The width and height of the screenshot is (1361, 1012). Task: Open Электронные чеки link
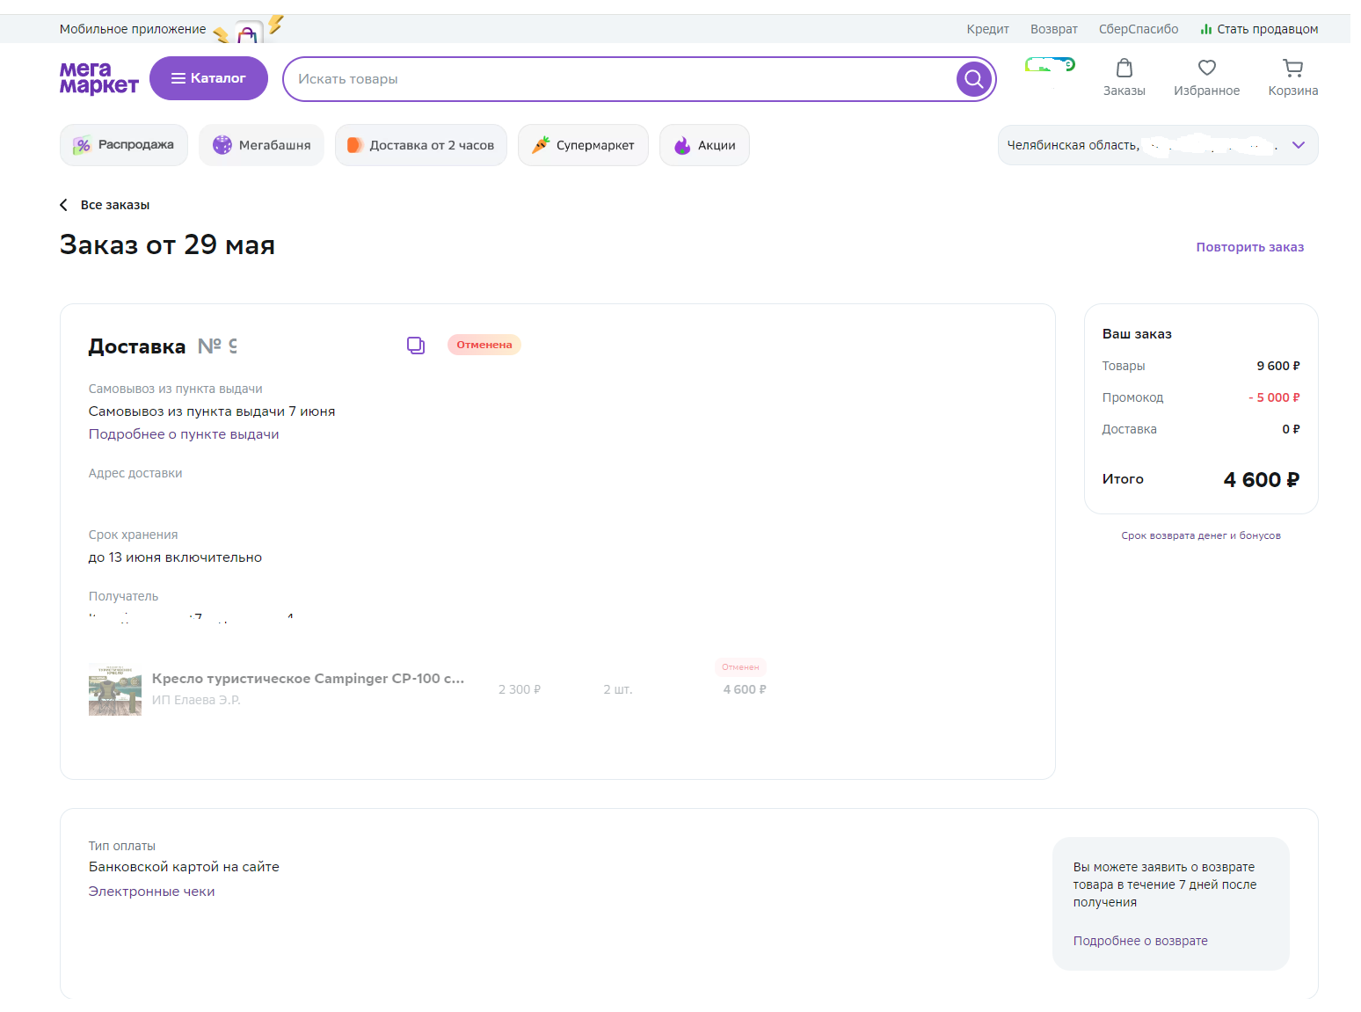(151, 892)
